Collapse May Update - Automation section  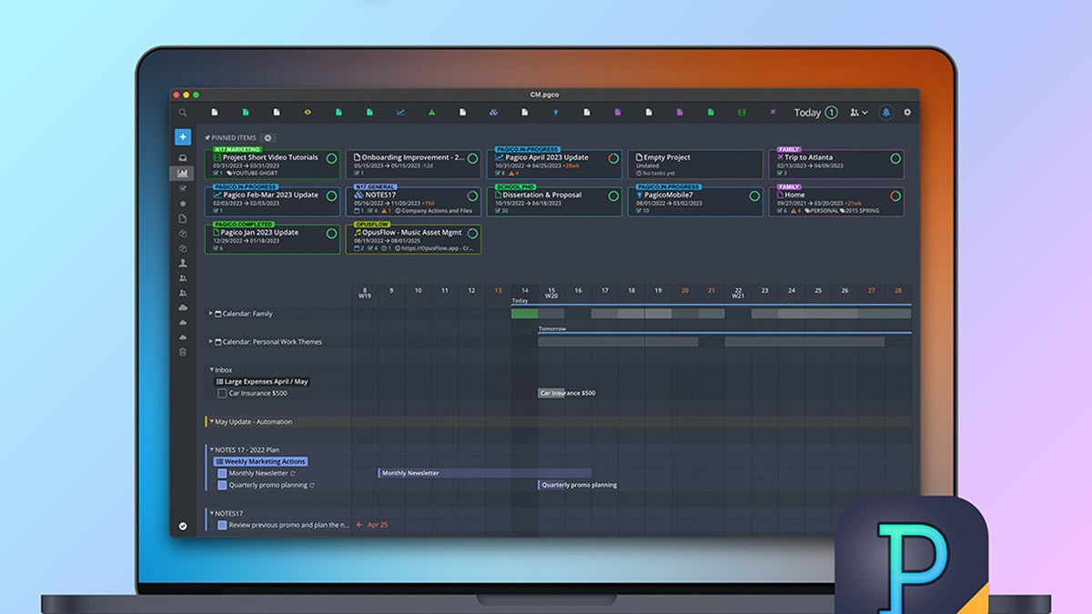(211, 422)
